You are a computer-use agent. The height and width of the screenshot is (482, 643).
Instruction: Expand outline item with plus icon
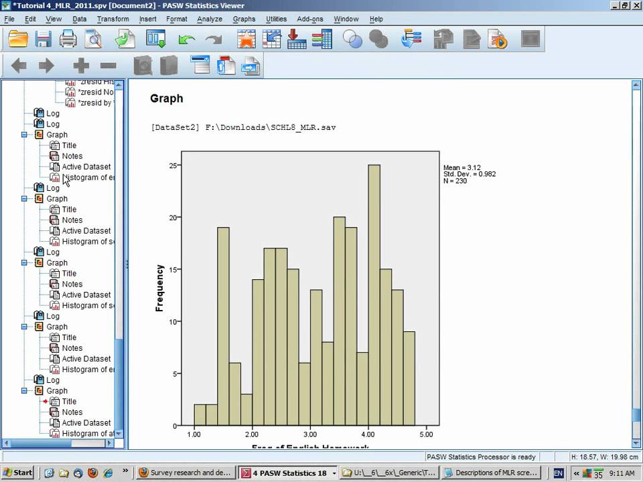click(x=81, y=66)
